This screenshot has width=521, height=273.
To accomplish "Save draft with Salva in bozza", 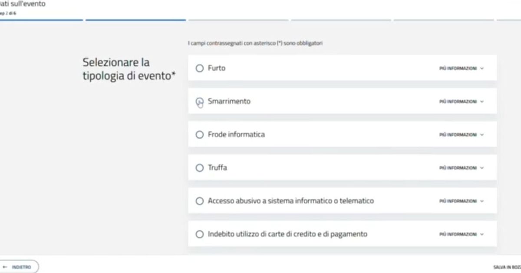I will coord(507,268).
